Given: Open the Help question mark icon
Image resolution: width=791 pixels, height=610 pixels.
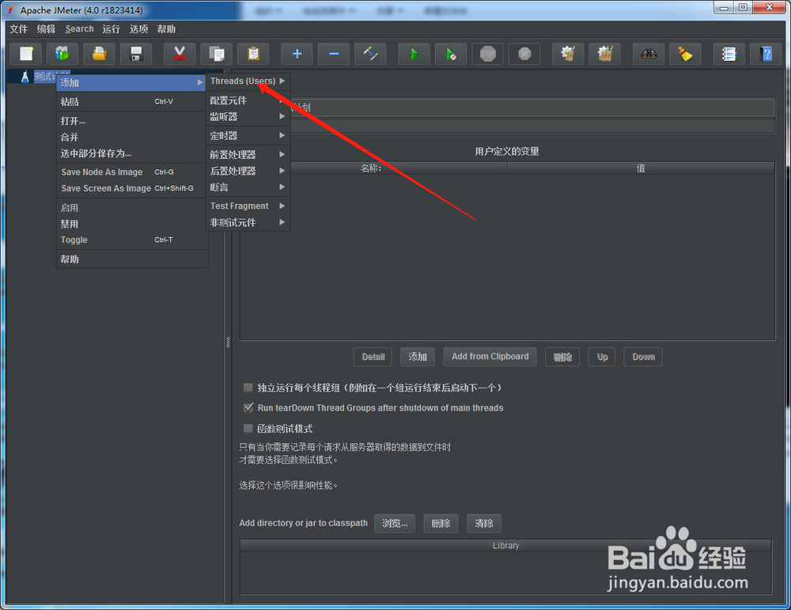Looking at the screenshot, I should click(766, 54).
